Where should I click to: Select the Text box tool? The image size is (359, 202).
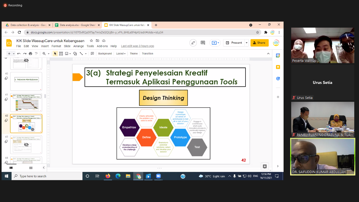(61, 54)
